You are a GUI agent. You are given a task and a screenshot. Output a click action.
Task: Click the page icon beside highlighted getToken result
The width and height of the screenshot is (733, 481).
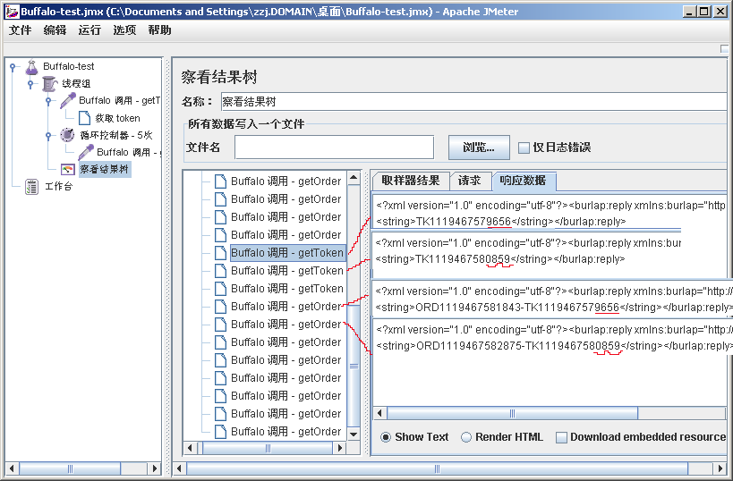tap(220, 253)
